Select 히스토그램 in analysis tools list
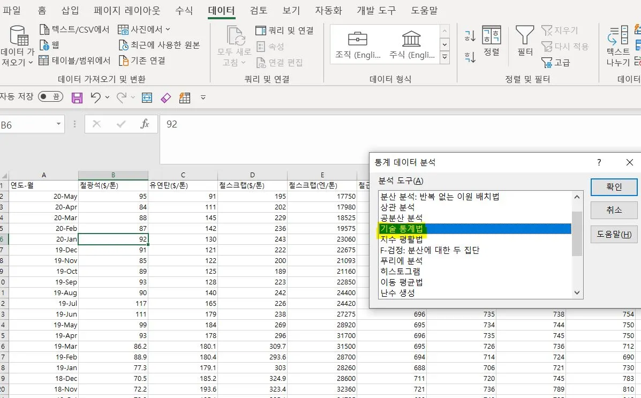This screenshot has height=398, width=641. click(x=475, y=271)
